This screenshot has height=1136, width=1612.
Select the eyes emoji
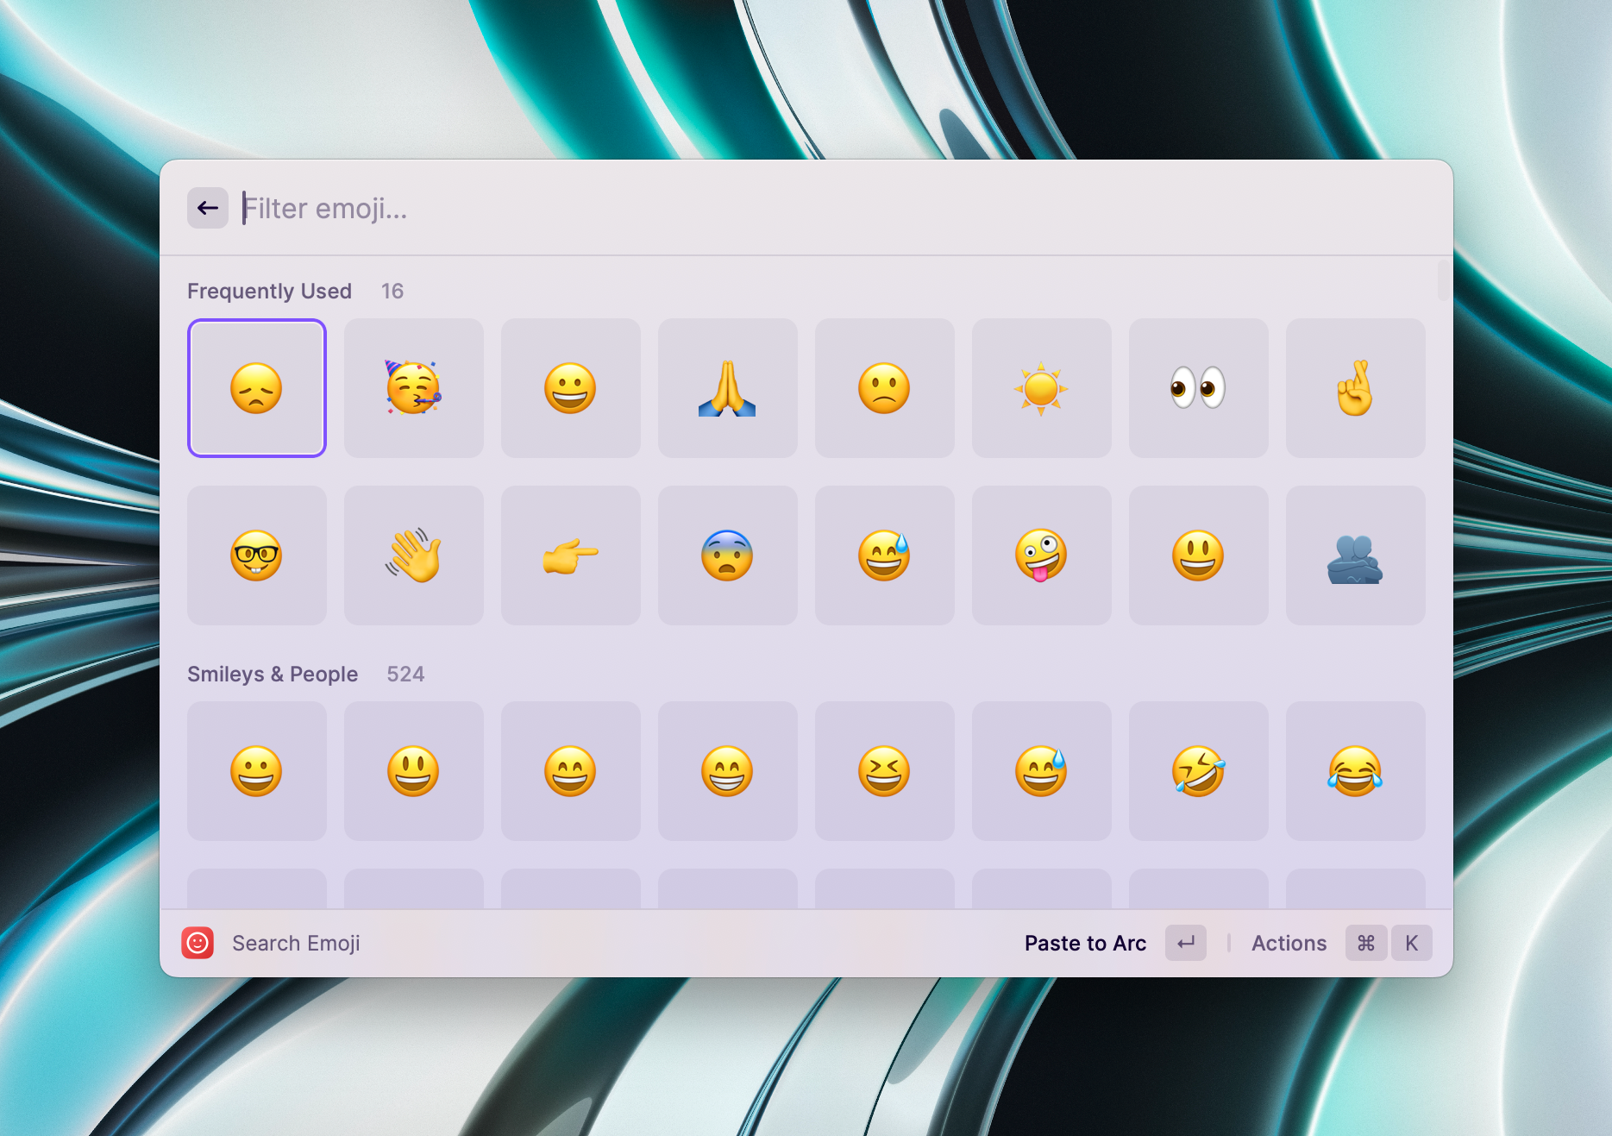pos(1199,388)
